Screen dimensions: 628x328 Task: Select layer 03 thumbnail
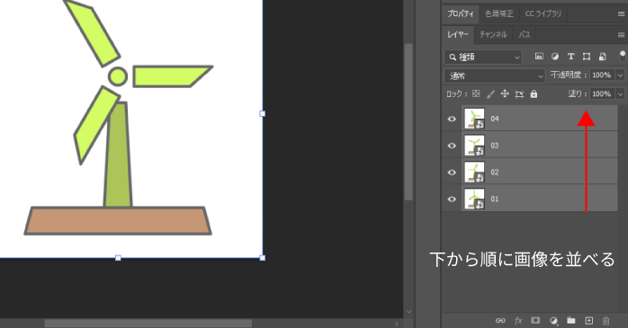coord(475,146)
